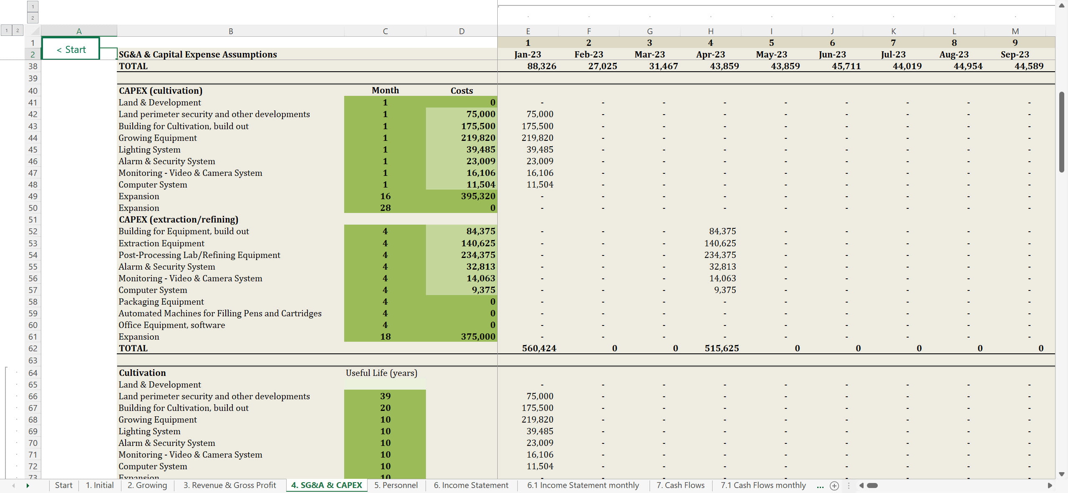
Task: Click the New sheet plus icon
Action: tap(834, 485)
